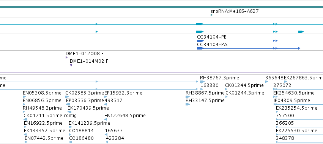Select the snoRNA:Me18S-A627 gene arrow marker
The height and width of the screenshot is (144, 323).
coord(211,15)
